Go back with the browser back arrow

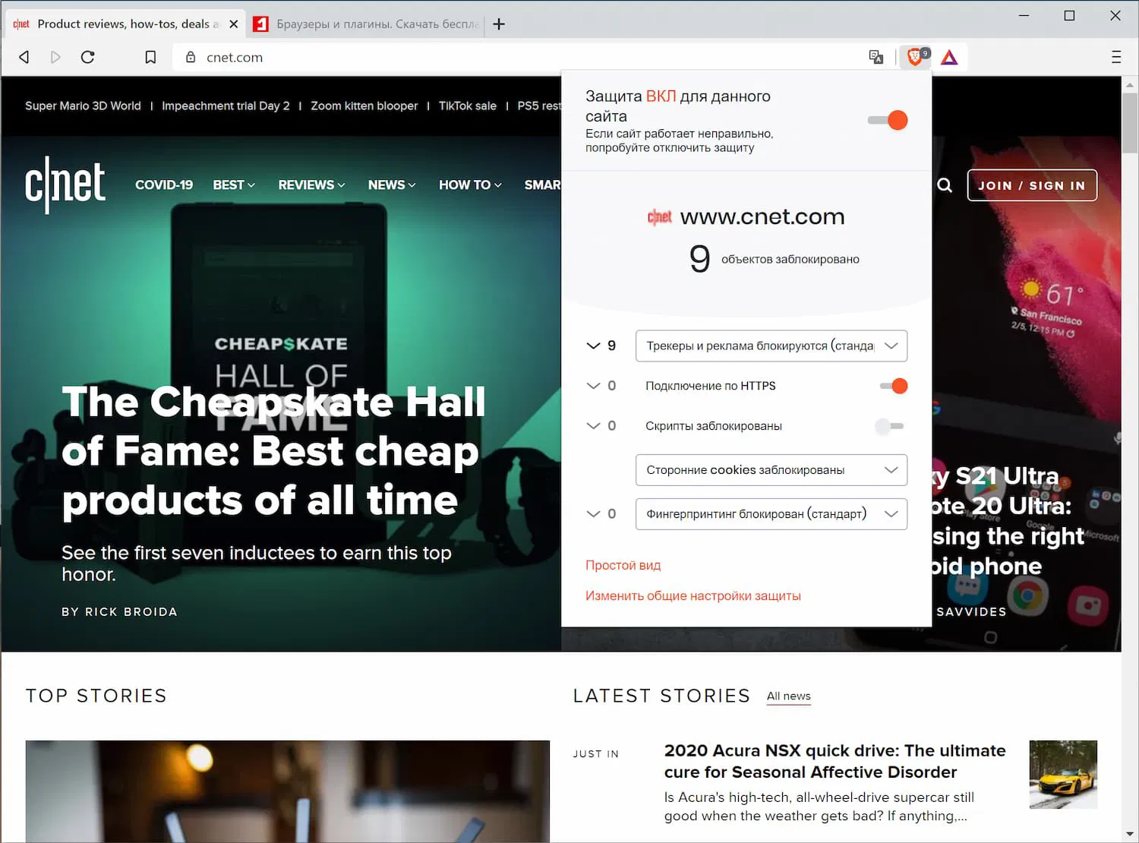coord(24,57)
